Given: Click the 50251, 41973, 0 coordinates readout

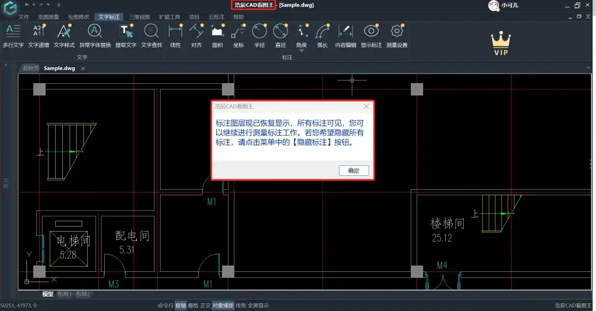Looking at the screenshot, I should pos(19,305).
